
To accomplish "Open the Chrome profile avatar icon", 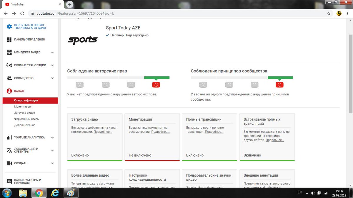I will coord(339,13).
